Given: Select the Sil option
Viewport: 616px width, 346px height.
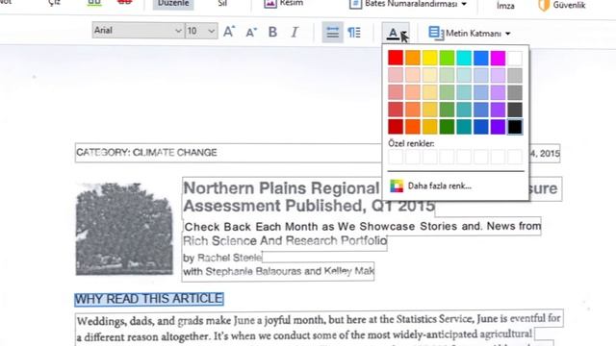Looking at the screenshot, I should coord(222,4).
